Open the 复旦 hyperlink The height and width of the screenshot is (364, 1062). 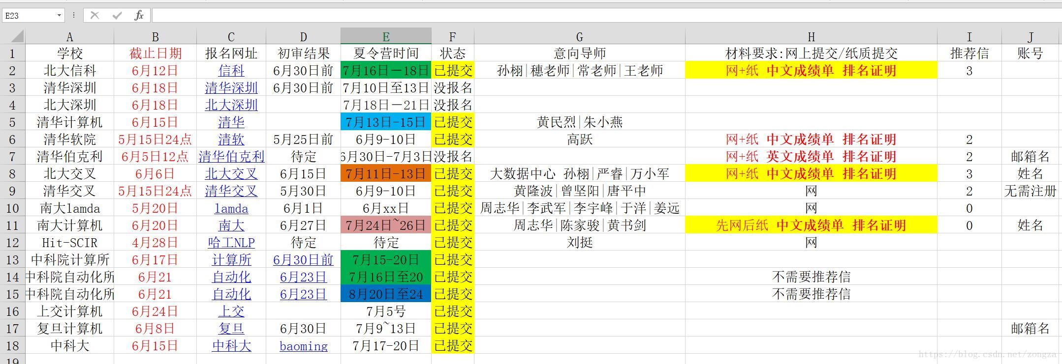coord(231,329)
